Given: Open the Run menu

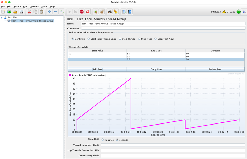Looking at the screenshot, I should click(x=25, y=6).
